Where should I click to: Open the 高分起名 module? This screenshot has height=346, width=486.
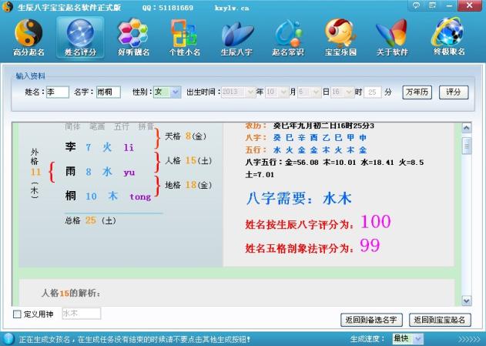coord(29,38)
